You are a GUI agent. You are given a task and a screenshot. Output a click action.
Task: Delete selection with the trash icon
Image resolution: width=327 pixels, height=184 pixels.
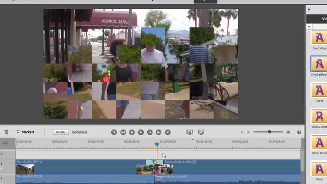pyautogui.click(x=6, y=132)
